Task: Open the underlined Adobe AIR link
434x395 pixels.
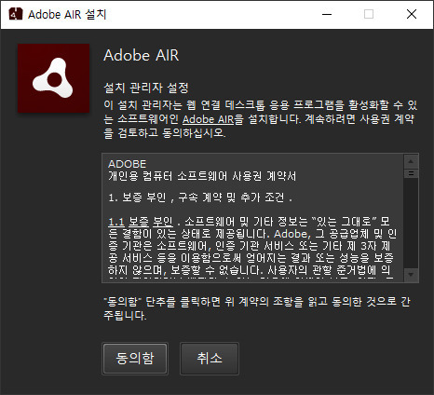Action: click(x=208, y=119)
